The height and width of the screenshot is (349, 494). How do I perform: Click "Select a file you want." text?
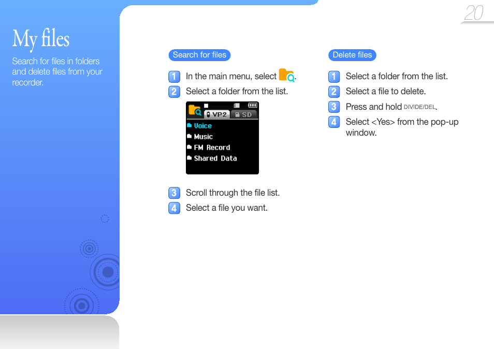[227, 208]
